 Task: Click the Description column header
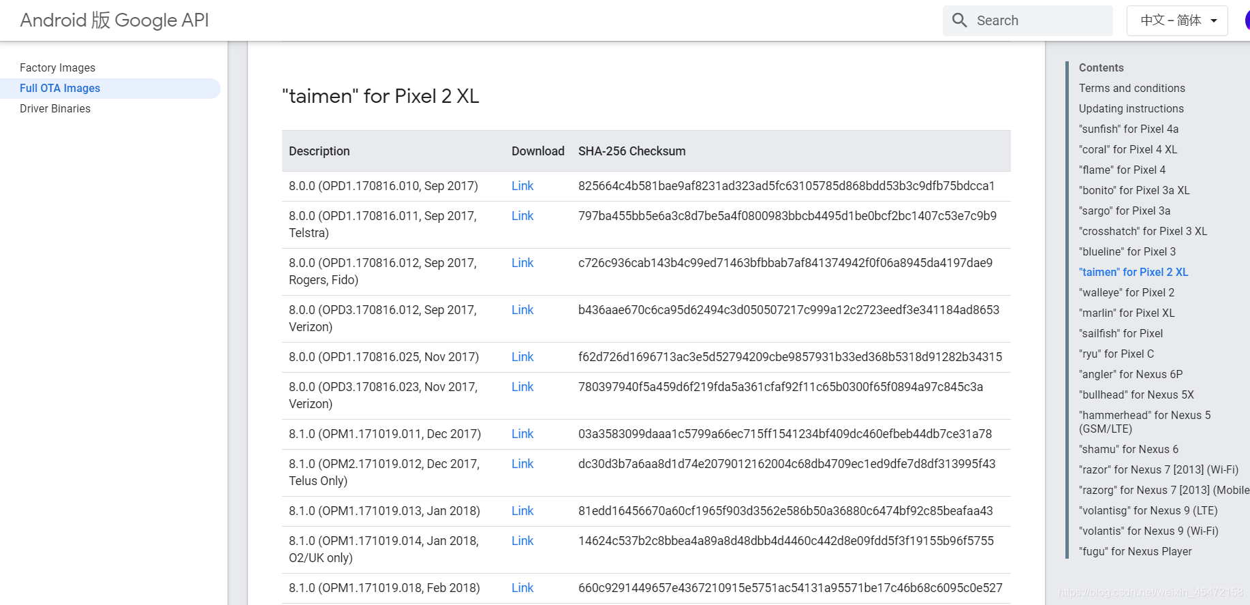pyautogui.click(x=319, y=151)
